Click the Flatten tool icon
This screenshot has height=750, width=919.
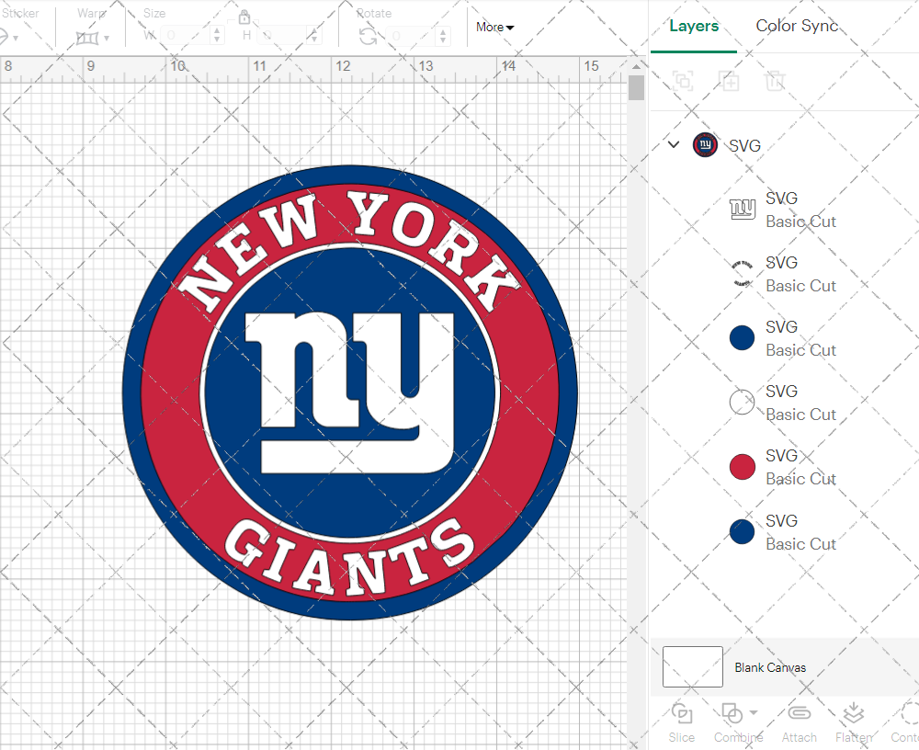pyautogui.click(x=854, y=713)
